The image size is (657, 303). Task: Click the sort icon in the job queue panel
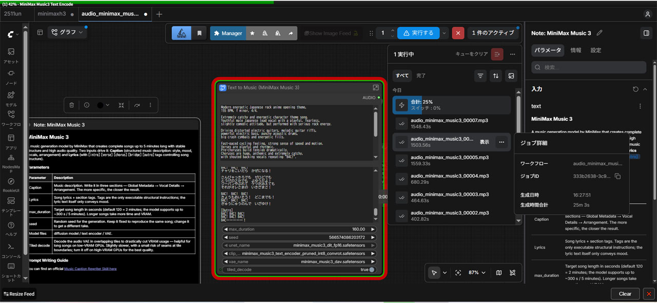click(x=496, y=75)
